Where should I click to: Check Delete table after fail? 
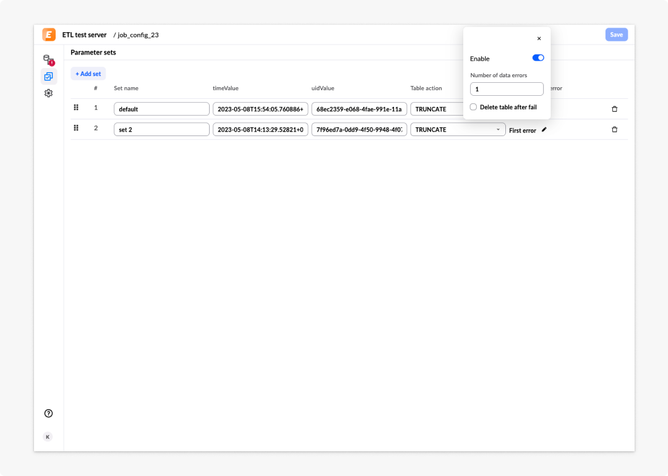[473, 107]
